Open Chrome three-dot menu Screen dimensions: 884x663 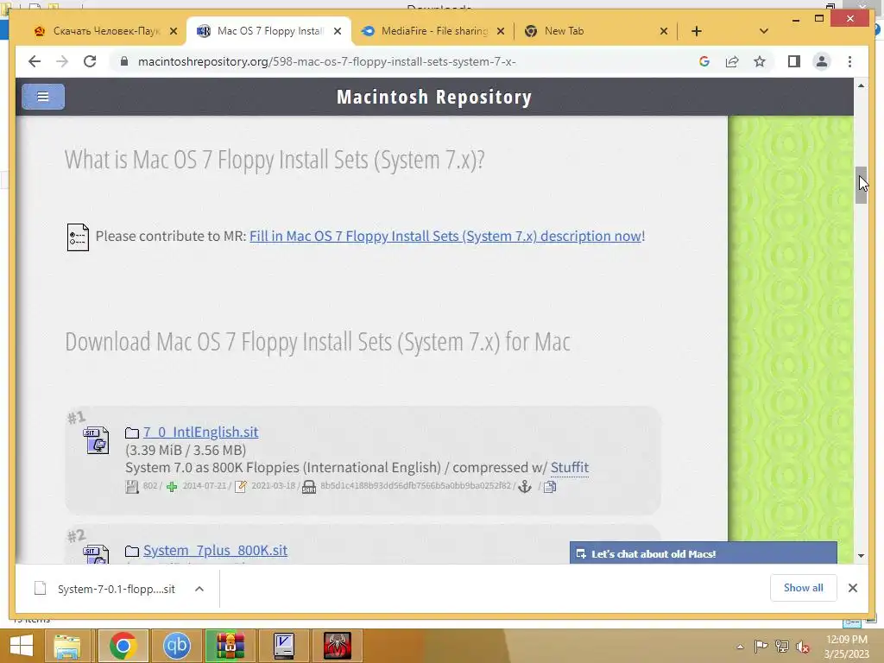point(849,61)
